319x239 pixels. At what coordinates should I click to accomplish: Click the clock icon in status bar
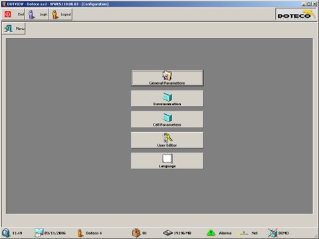point(6,233)
